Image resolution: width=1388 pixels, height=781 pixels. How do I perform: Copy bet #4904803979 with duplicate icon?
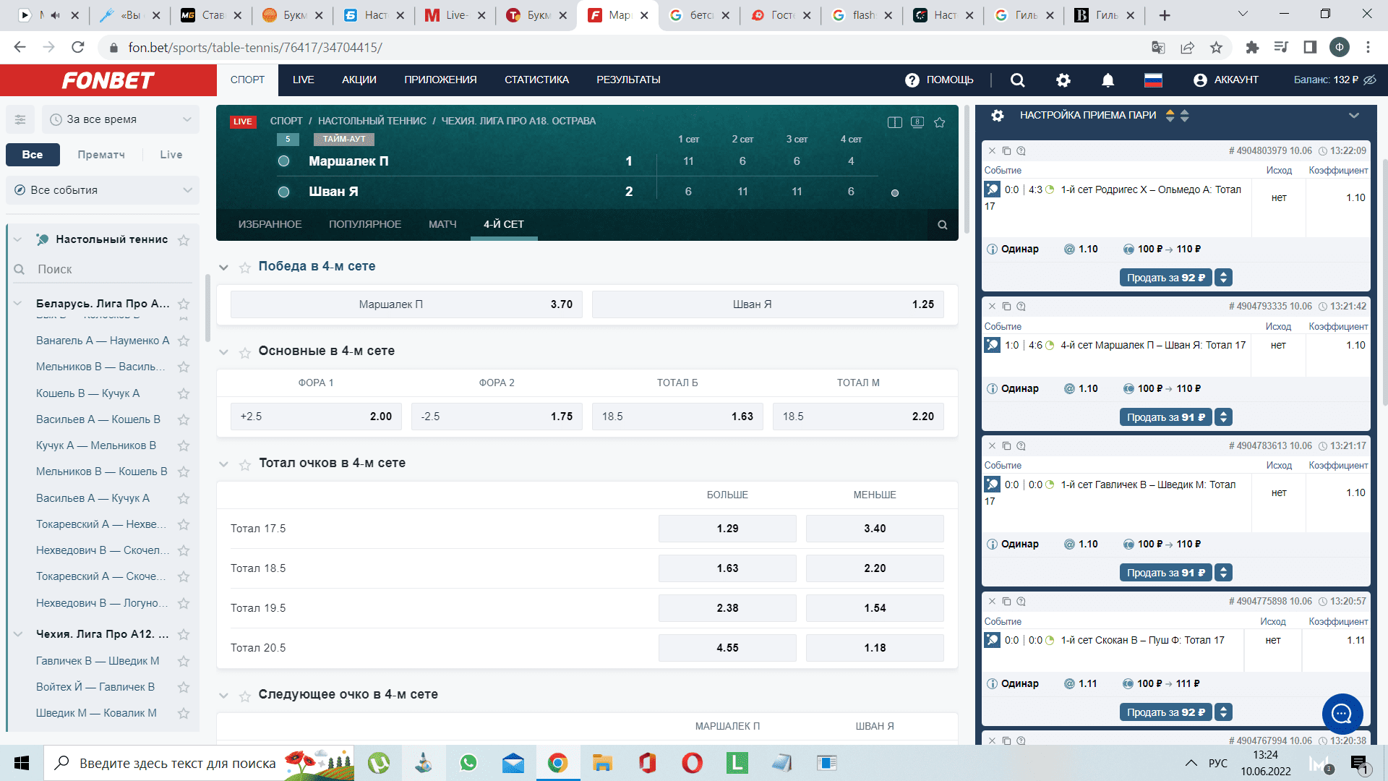point(1006,151)
